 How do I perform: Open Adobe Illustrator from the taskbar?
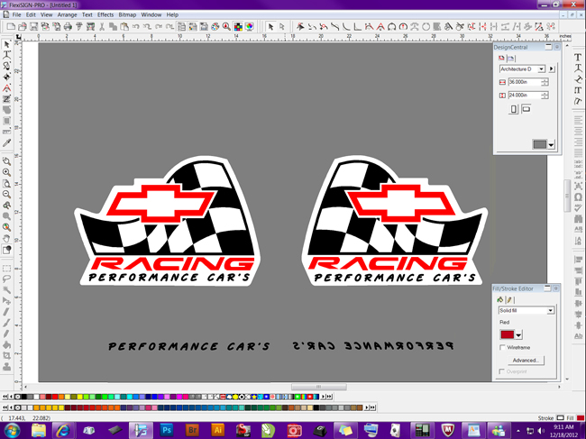218,430
